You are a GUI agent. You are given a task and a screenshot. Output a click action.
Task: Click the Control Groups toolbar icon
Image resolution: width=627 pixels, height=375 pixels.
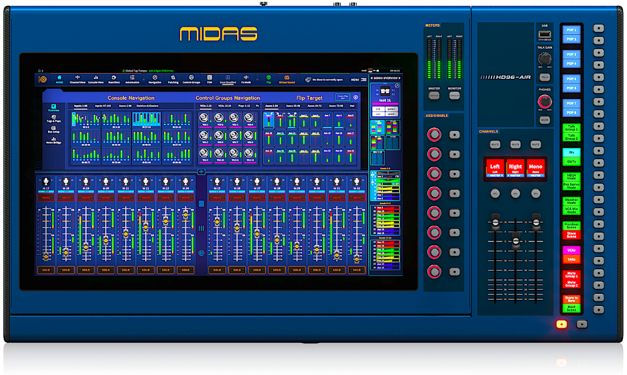click(x=191, y=80)
